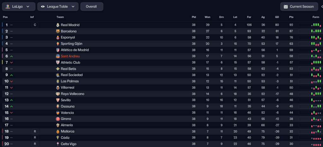Open the Sporting Gijón team link
This screenshot has height=147, width=323.
71,44
